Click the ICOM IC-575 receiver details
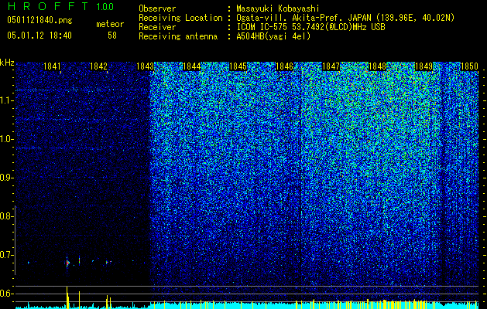487x309 pixels. [x=310, y=27]
